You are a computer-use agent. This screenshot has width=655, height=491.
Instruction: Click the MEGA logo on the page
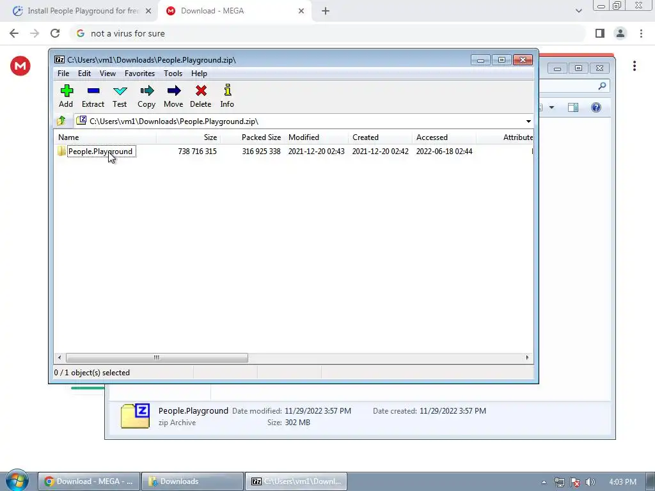20,66
